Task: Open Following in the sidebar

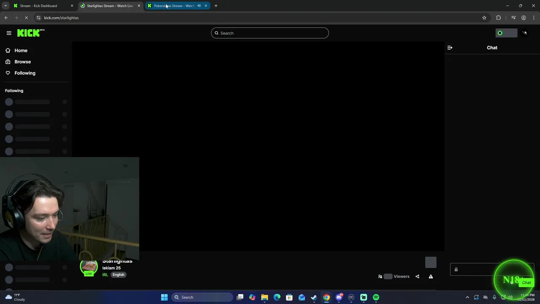Action: [25, 73]
